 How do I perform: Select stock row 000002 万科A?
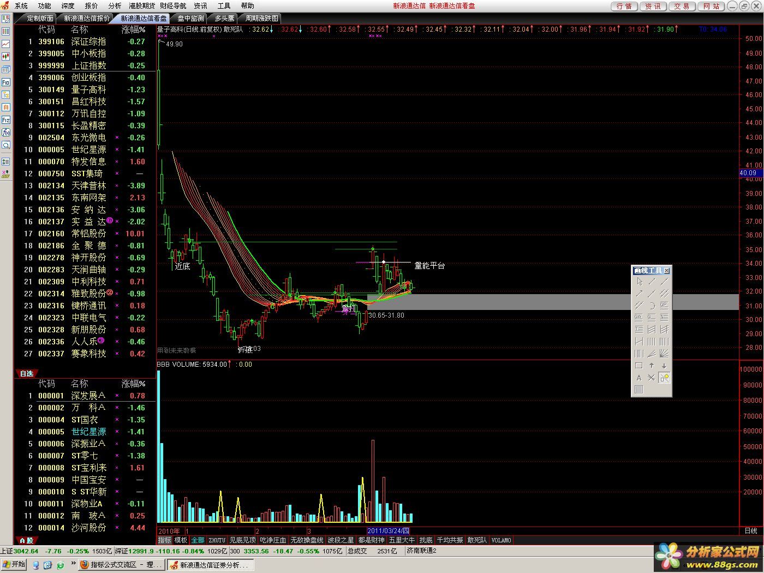[x=85, y=408]
